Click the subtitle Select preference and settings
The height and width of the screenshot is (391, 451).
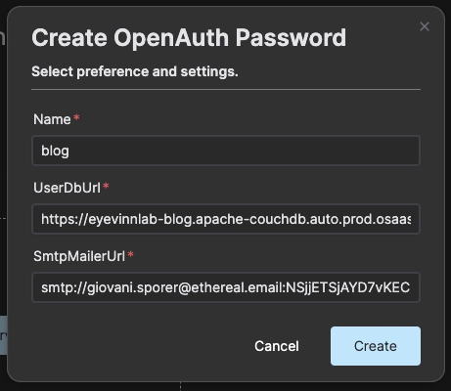click(x=135, y=71)
